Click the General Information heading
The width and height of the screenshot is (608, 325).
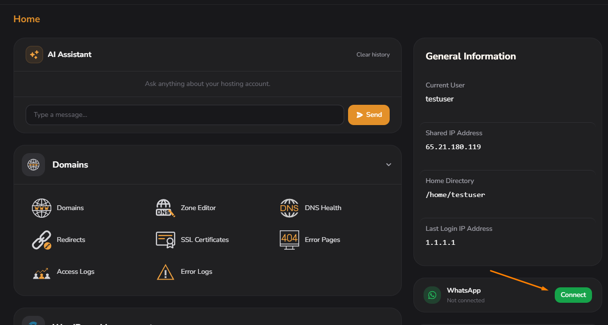(x=471, y=57)
